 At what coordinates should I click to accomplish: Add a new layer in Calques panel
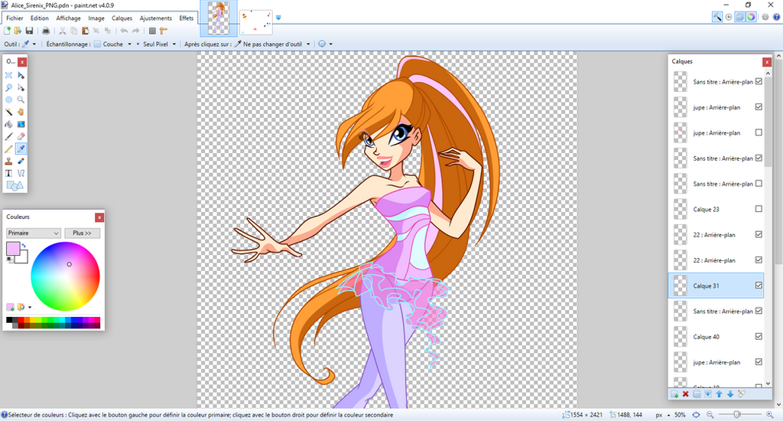674,394
